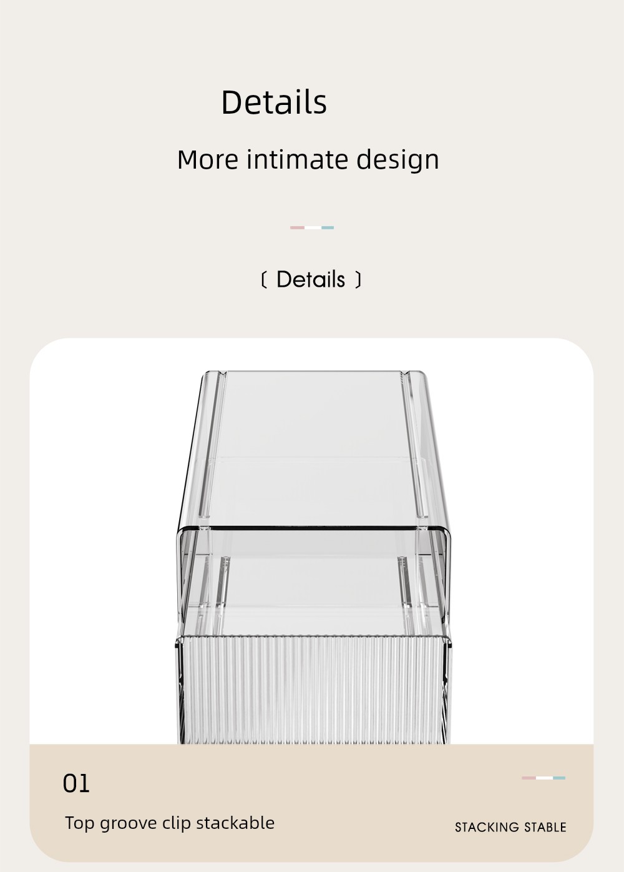
Task: Click the ribbed drawer front of the box
Action: pos(311,690)
